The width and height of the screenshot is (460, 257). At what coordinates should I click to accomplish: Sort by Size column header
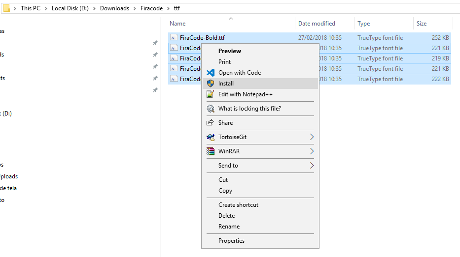coord(422,24)
